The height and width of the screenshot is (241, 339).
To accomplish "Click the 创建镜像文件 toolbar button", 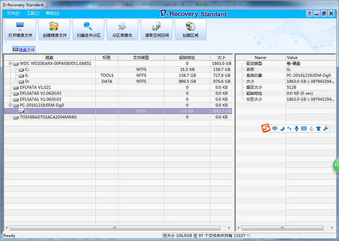I will [x=54, y=29].
